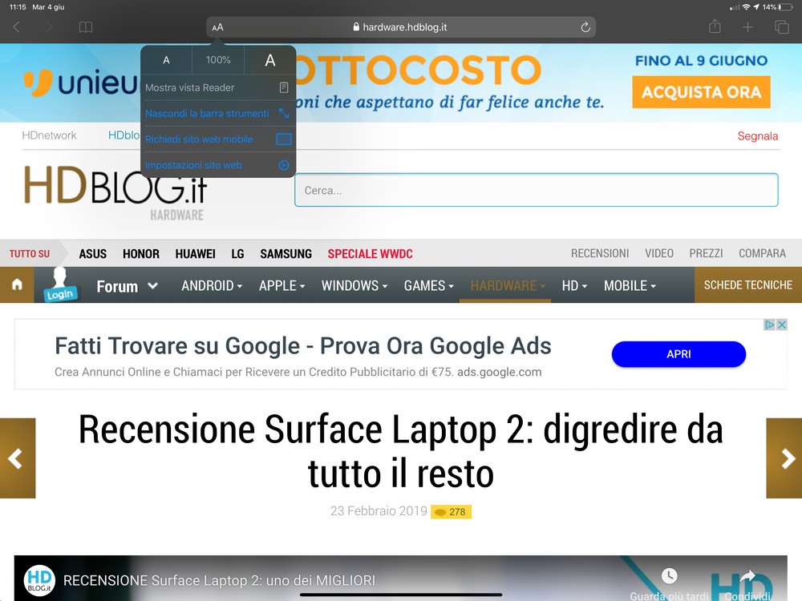This screenshot has height=601, width=802.
Task: Select Richiedi sito web mobile
Action: click(218, 139)
